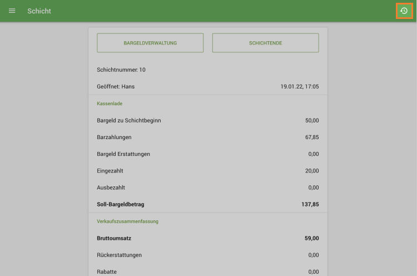The image size is (417, 276).
Task: Click the Schicht page title
Action: pyautogui.click(x=39, y=11)
